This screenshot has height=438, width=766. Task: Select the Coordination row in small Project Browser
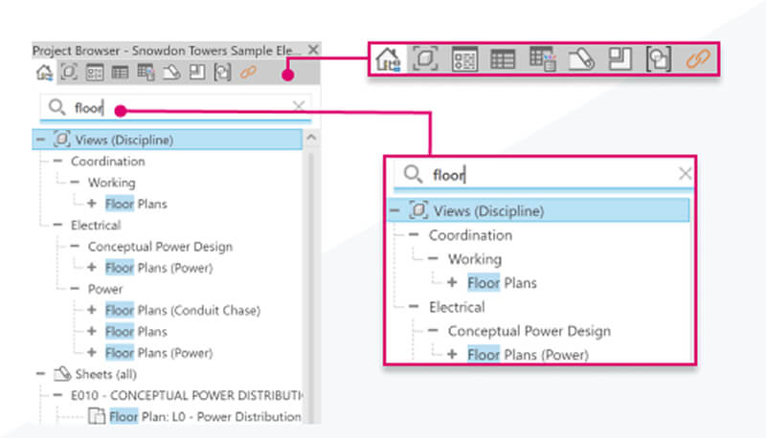coord(108,162)
